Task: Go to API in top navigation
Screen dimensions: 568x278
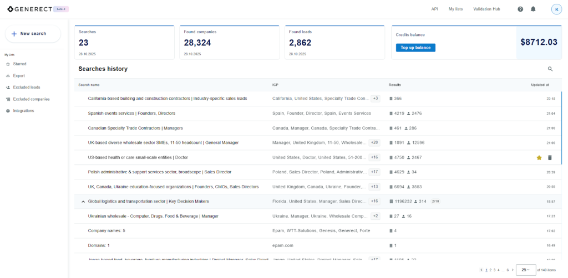Action: coord(435,9)
